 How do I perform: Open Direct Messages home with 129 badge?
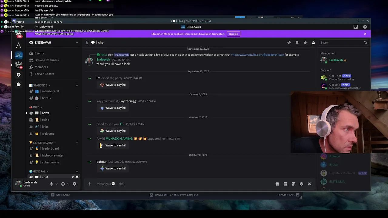pos(19,35)
